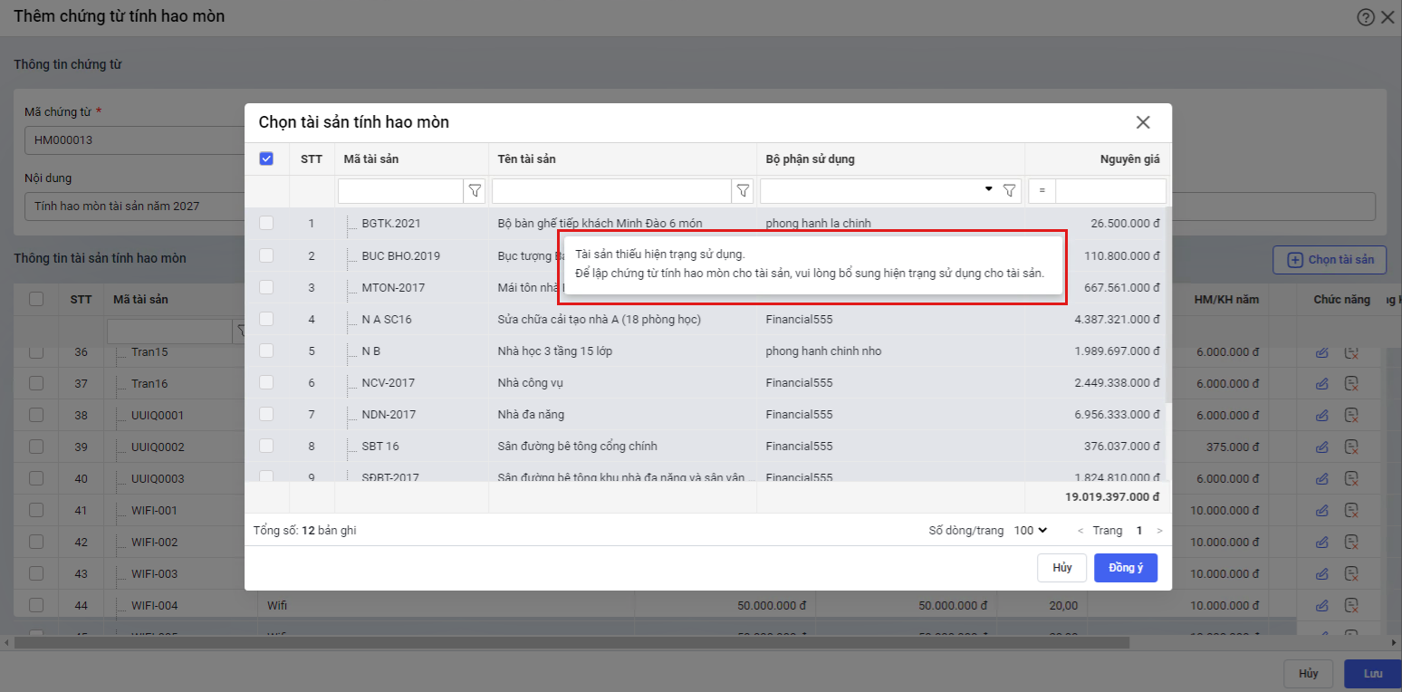Image resolution: width=1402 pixels, height=692 pixels.
Task: Click filter icon for Tên tài sản column
Action: [743, 191]
